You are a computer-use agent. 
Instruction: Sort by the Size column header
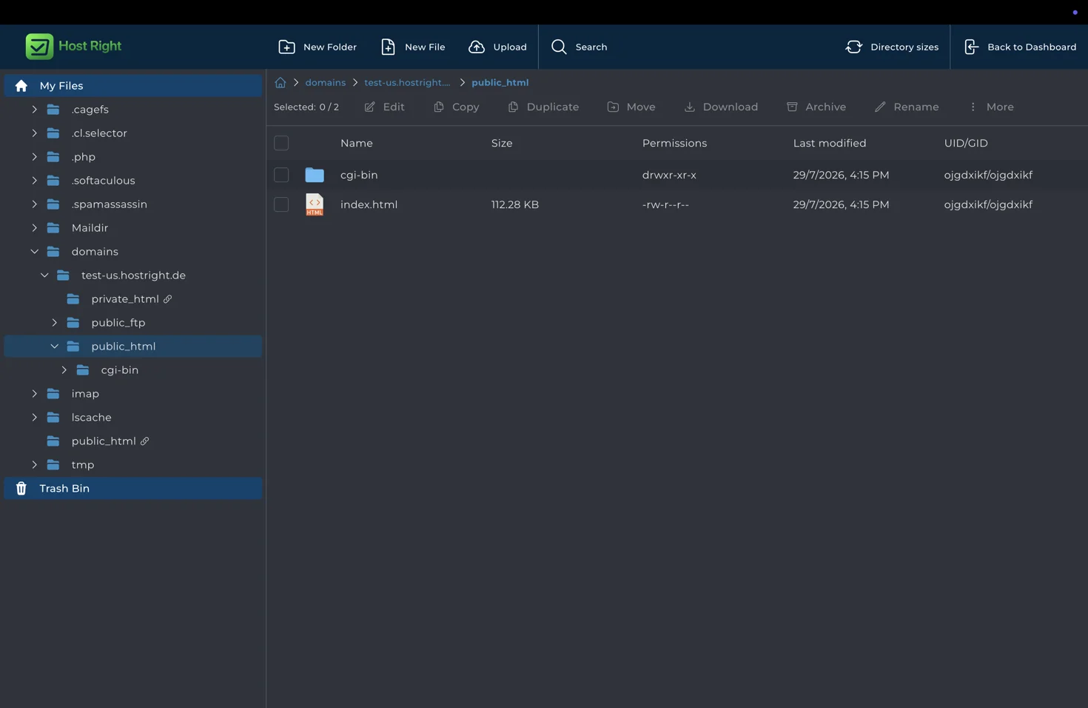502,143
